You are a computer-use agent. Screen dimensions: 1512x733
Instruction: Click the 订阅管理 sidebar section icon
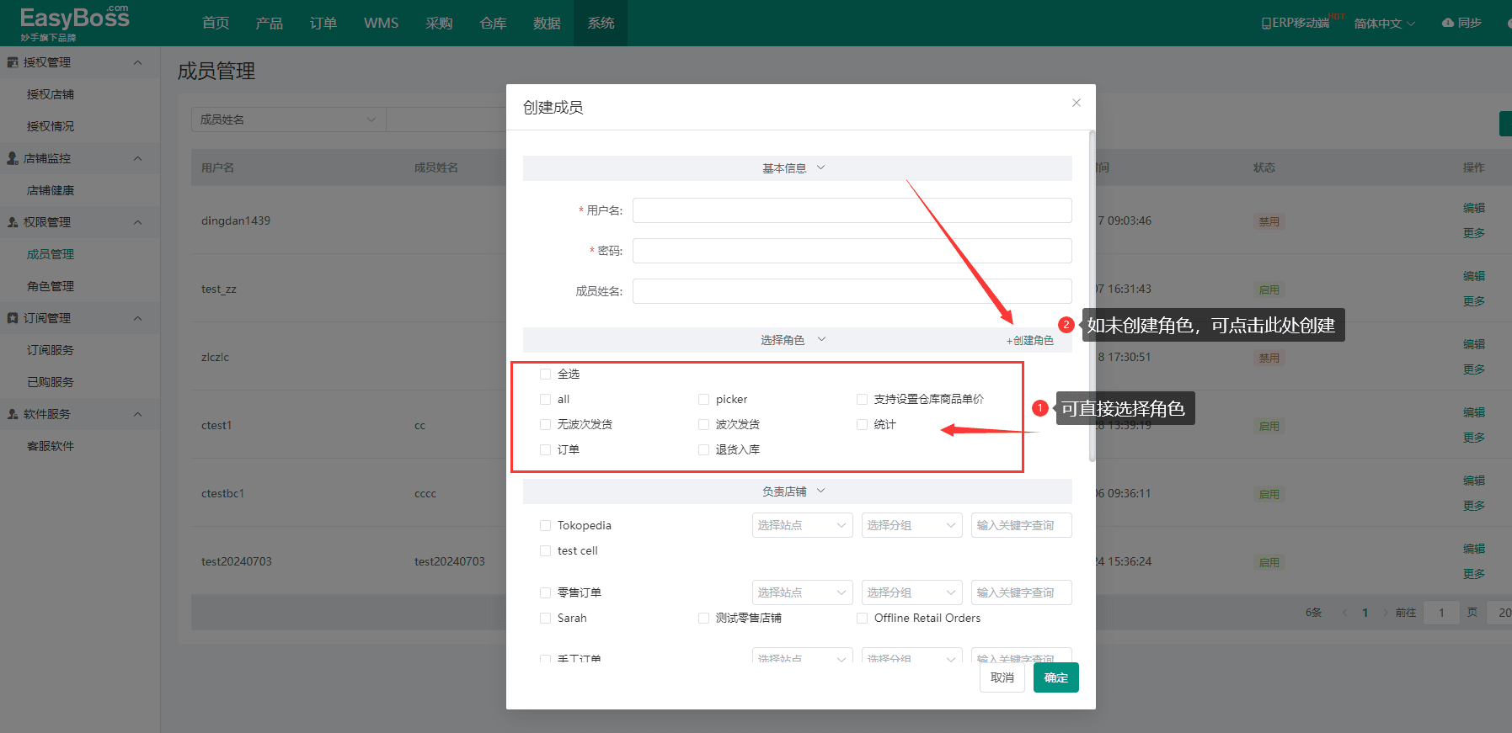pyautogui.click(x=13, y=318)
